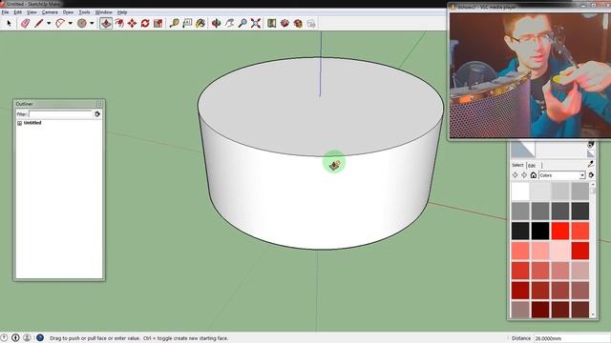This screenshot has width=611, height=343.
Task: Open the 3D Warehouse icon
Action: click(284, 23)
